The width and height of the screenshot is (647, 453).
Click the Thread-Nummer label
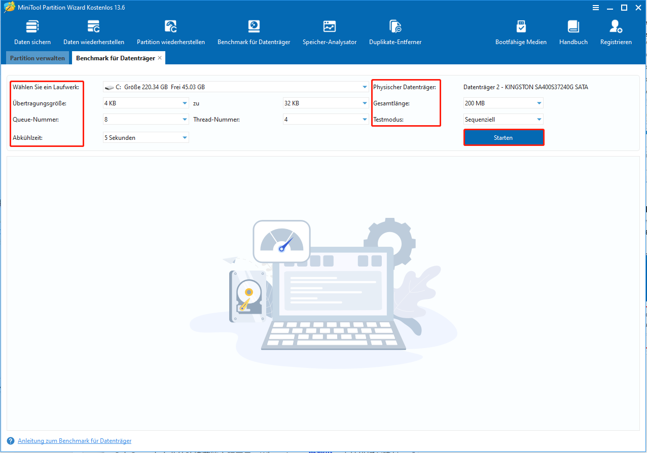[x=217, y=120]
